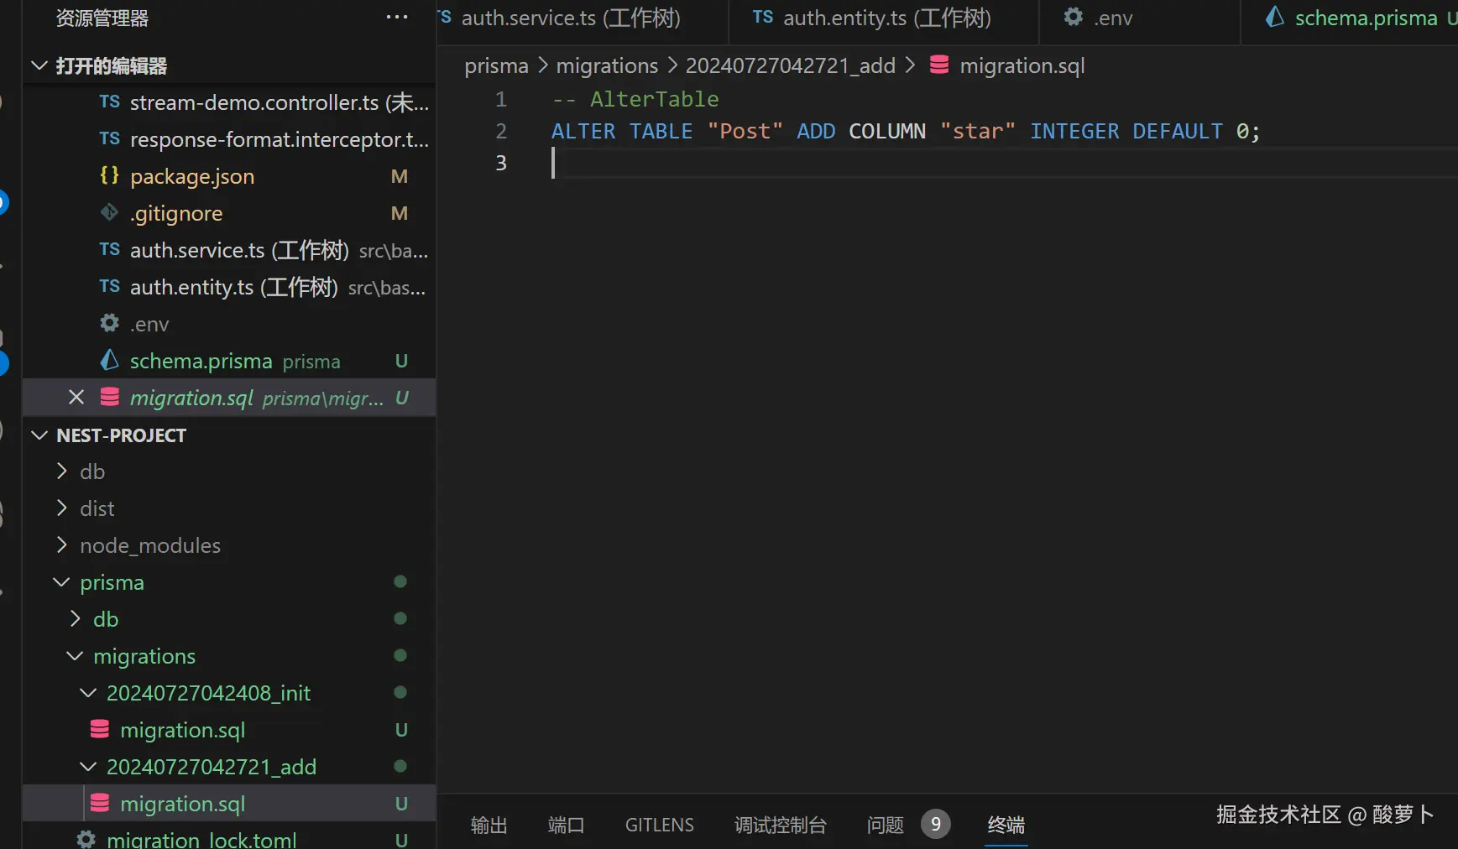This screenshot has width=1458, height=849.
Task: Open .env from the open editors list
Action: tap(229, 324)
